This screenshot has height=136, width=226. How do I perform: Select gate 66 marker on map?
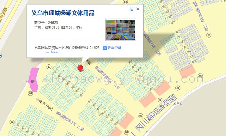pos(200,76)
